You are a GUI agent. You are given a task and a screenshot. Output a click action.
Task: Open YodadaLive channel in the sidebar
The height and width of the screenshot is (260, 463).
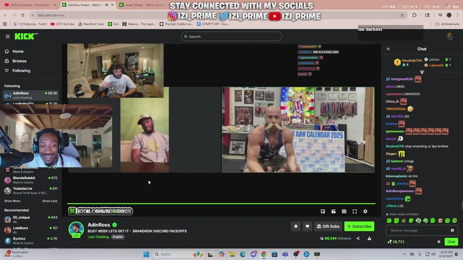tap(31, 190)
